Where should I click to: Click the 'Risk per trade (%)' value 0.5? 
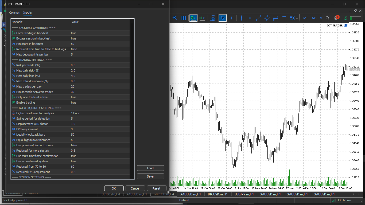click(x=100, y=65)
